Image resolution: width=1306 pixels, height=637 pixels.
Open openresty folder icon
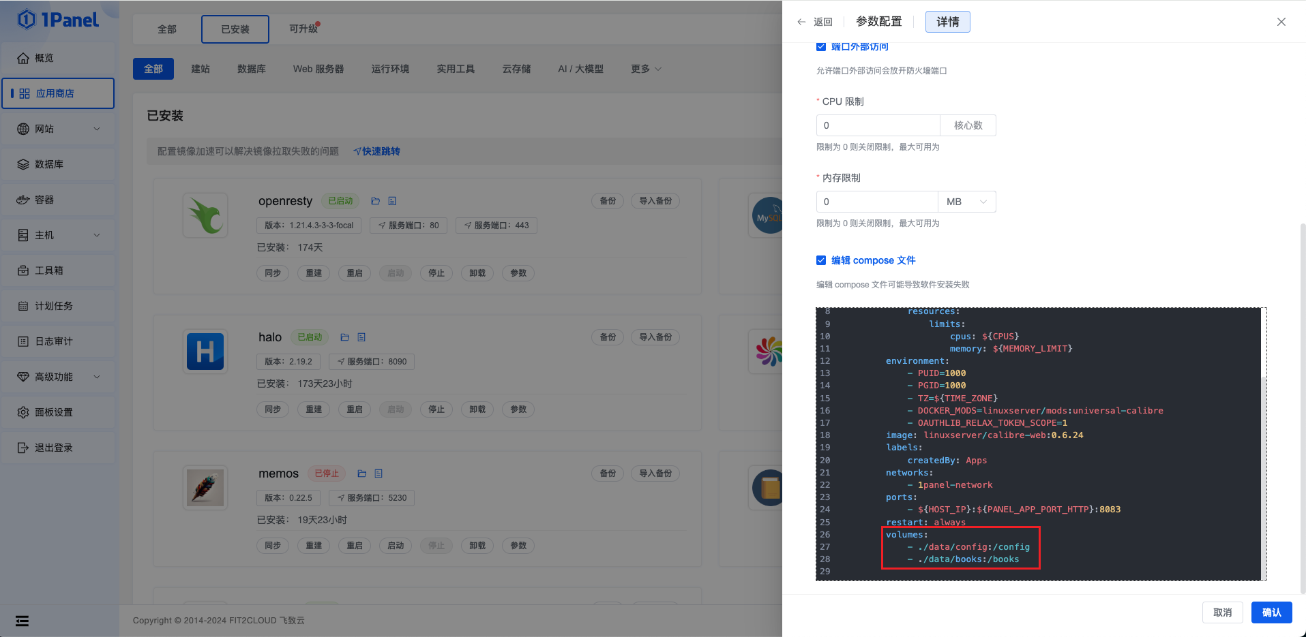[375, 201]
